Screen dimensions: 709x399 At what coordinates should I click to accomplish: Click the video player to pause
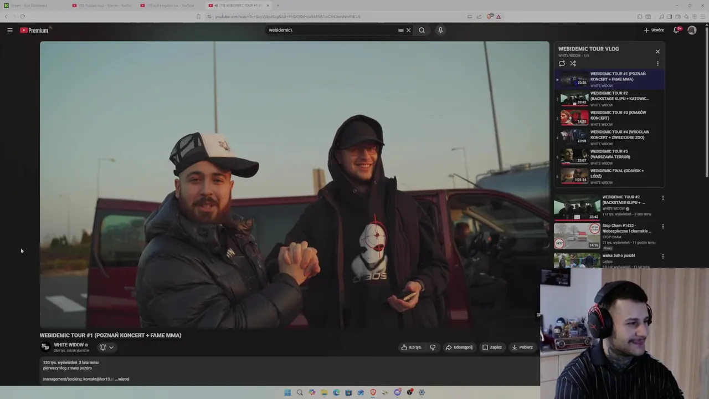294,185
